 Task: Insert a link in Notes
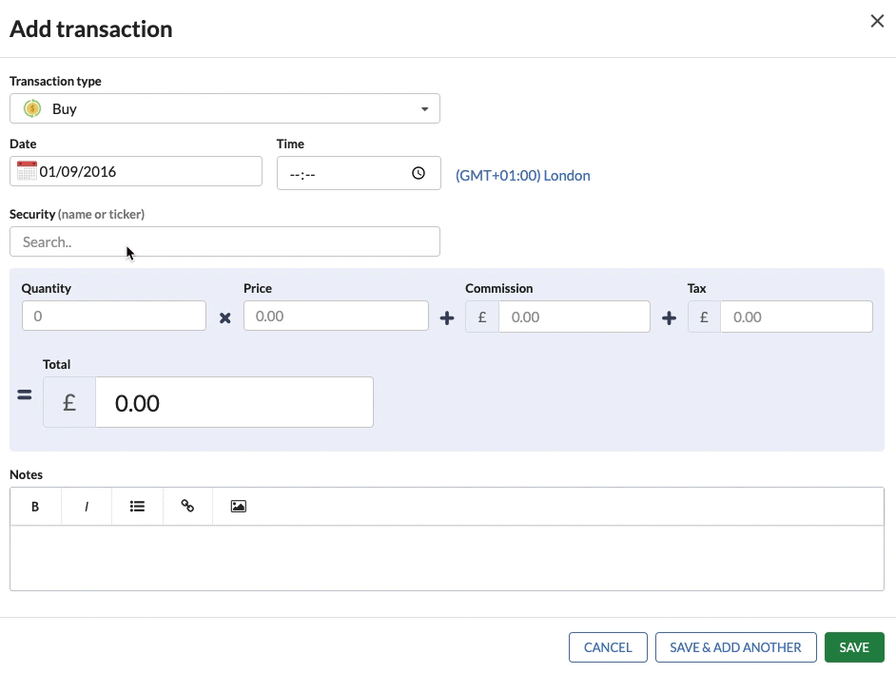(187, 507)
